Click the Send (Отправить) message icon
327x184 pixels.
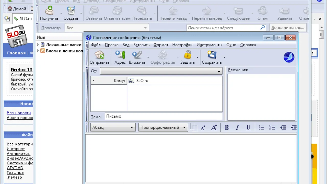(99, 57)
